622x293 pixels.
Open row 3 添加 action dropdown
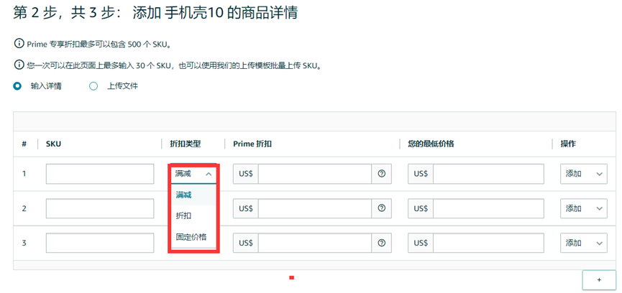[583, 243]
